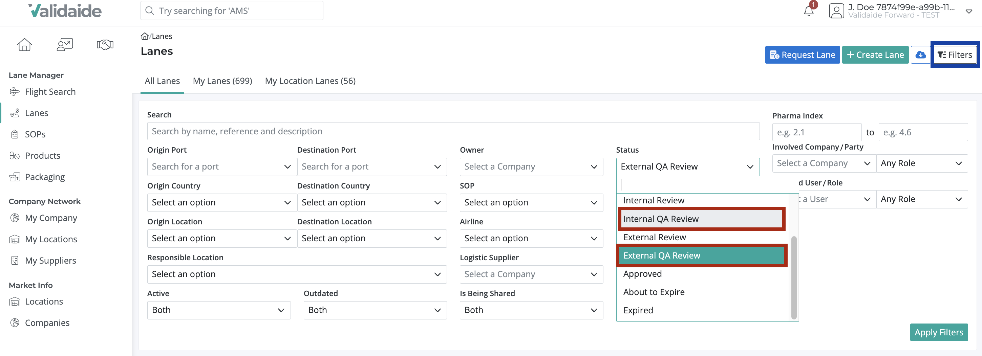Collapse the Status dropdown
Viewport: 982px width, 356px height.
pos(688,167)
